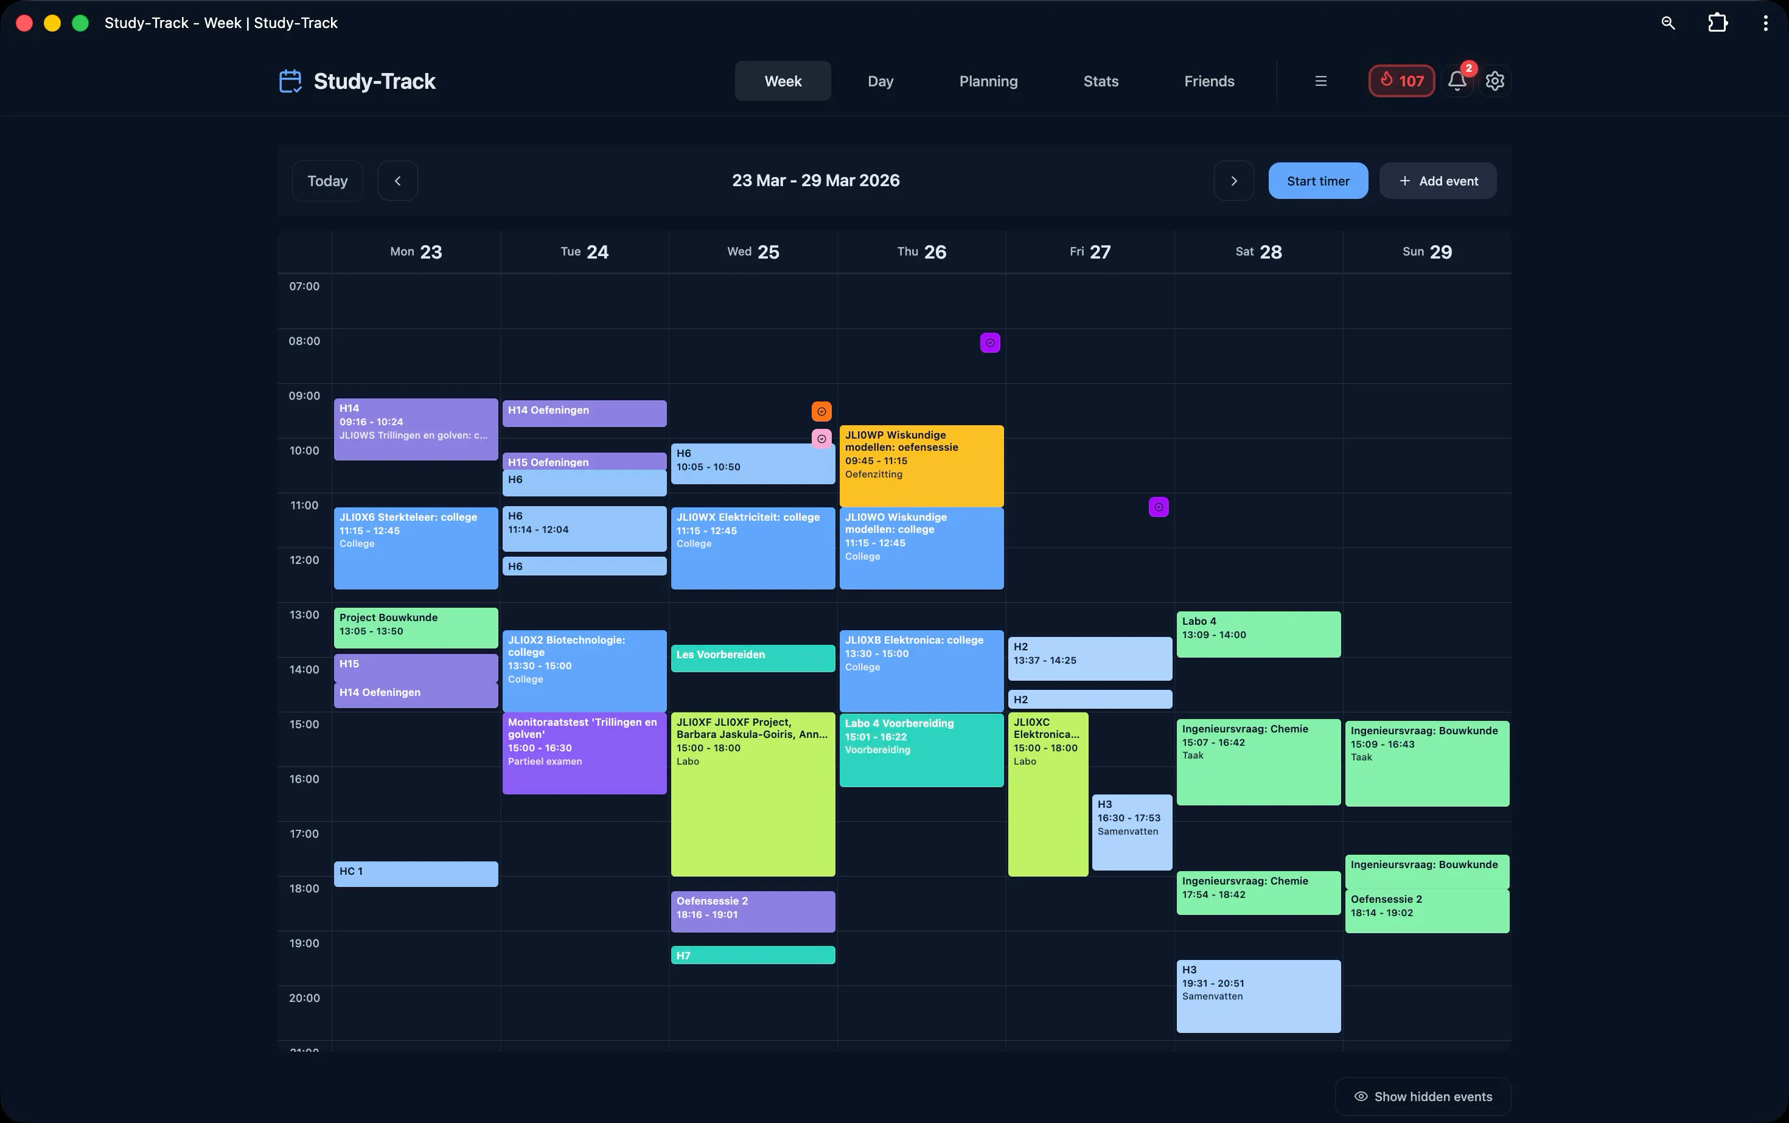Open the notifications bell

(1457, 81)
